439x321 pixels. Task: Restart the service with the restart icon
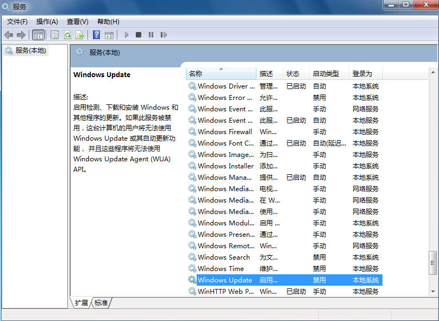[163, 35]
